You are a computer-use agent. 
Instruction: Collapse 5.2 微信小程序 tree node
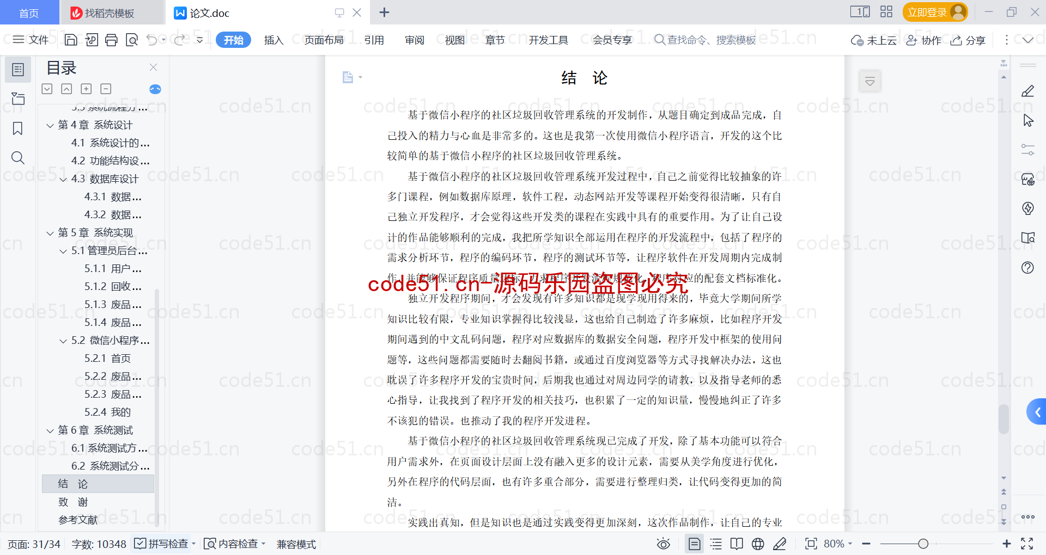click(x=63, y=341)
